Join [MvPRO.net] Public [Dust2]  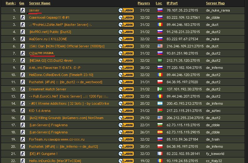126,32
